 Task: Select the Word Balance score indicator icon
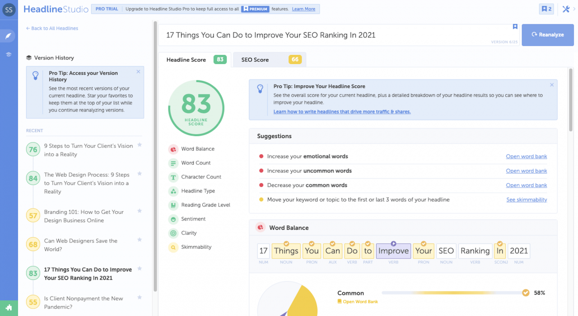tap(173, 149)
